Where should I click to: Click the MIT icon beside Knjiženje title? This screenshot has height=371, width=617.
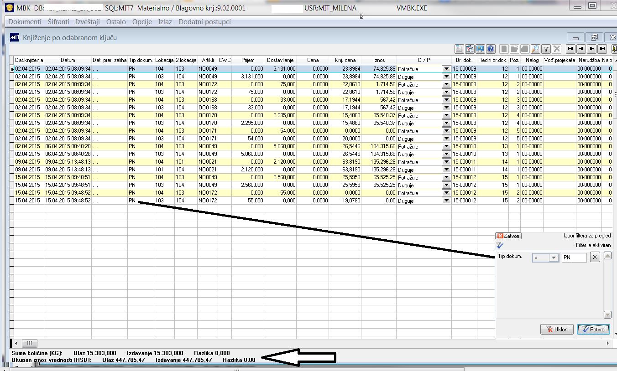point(15,38)
